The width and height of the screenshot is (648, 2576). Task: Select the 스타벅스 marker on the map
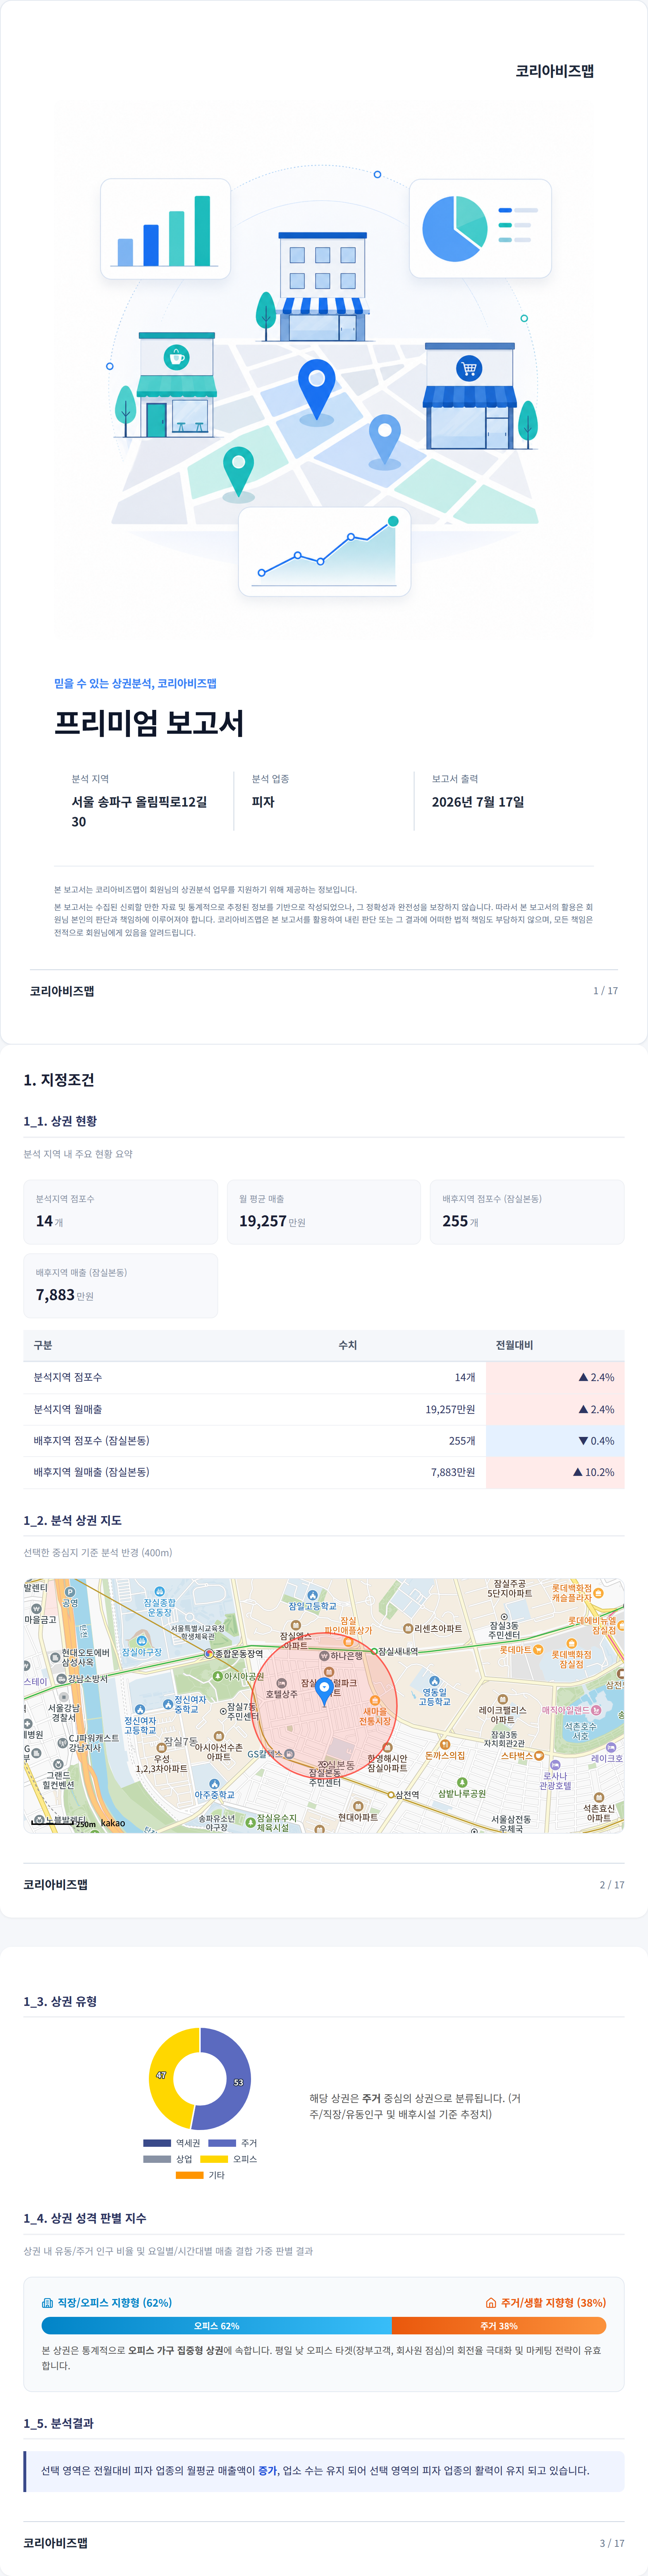tap(539, 1755)
